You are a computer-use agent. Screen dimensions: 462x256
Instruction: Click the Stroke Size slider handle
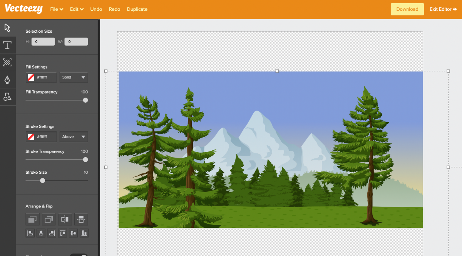43,181
